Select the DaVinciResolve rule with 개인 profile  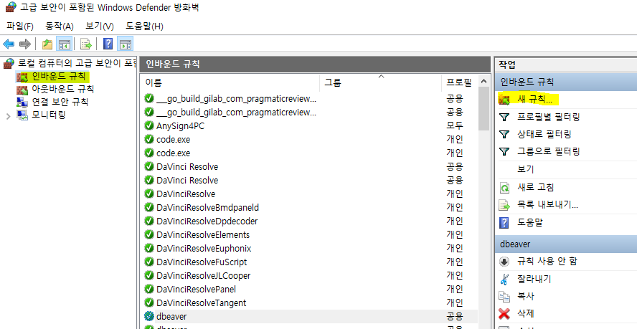[186, 194]
